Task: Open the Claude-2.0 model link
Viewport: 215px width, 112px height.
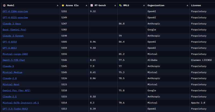Action: 10,78
